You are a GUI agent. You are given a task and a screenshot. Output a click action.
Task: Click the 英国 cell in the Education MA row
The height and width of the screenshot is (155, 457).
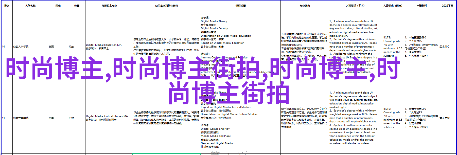pyautogui.click(x=58, y=47)
